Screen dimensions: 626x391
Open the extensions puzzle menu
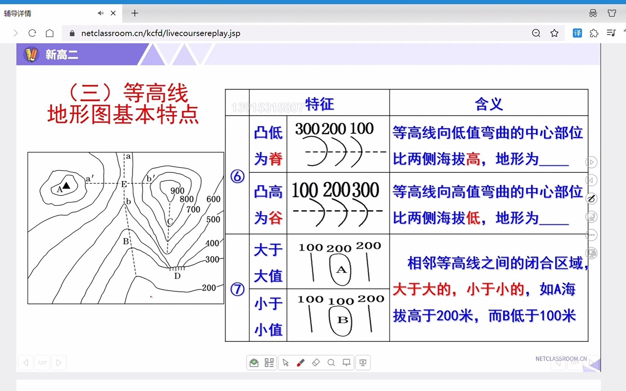594,33
